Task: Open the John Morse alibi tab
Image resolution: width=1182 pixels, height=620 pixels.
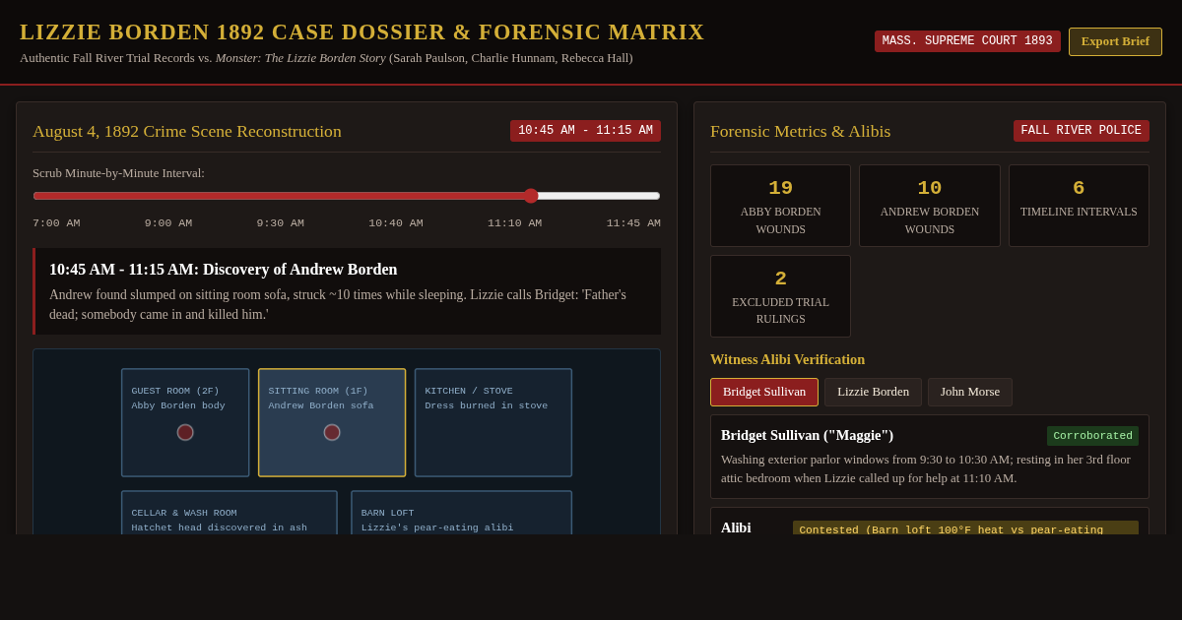Action: click(x=970, y=392)
